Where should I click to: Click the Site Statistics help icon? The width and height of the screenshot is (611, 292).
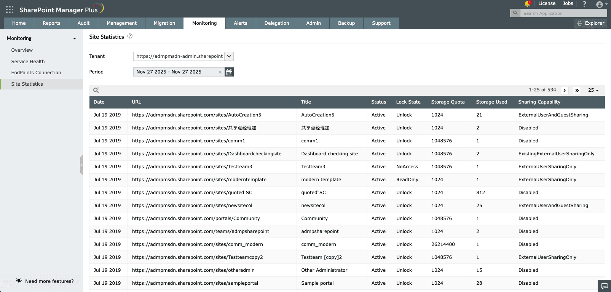(x=130, y=36)
